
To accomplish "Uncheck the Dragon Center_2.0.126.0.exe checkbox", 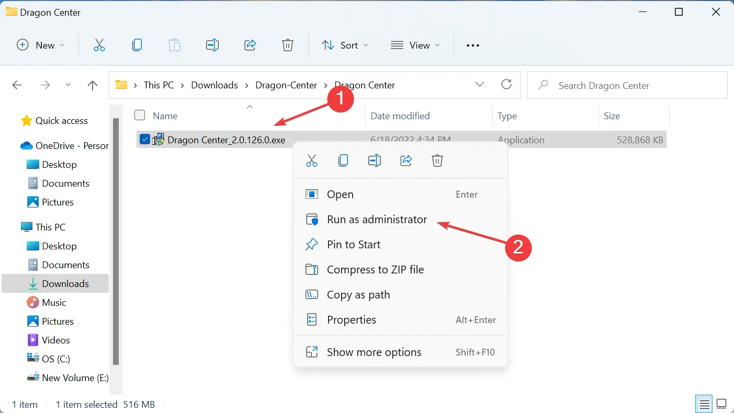I will coord(145,139).
